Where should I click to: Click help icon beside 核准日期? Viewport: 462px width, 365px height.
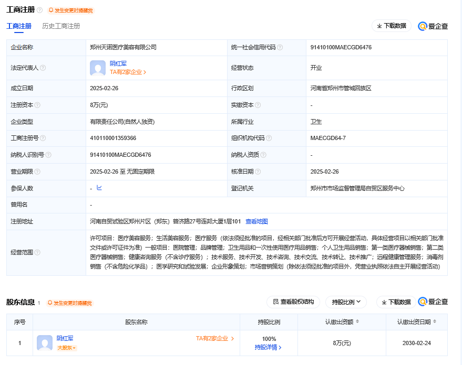pos(258,171)
